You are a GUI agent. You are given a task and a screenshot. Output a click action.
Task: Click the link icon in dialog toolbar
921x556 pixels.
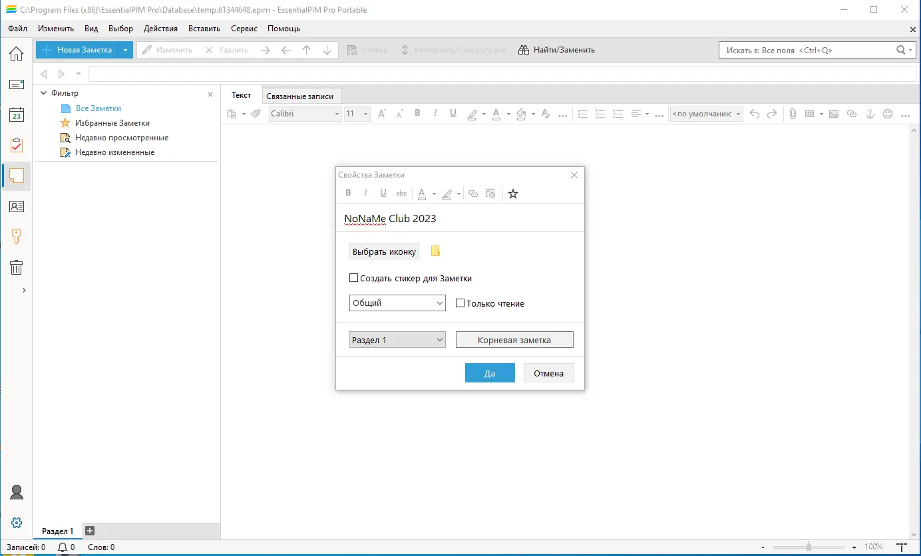pyautogui.click(x=473, y=194)
